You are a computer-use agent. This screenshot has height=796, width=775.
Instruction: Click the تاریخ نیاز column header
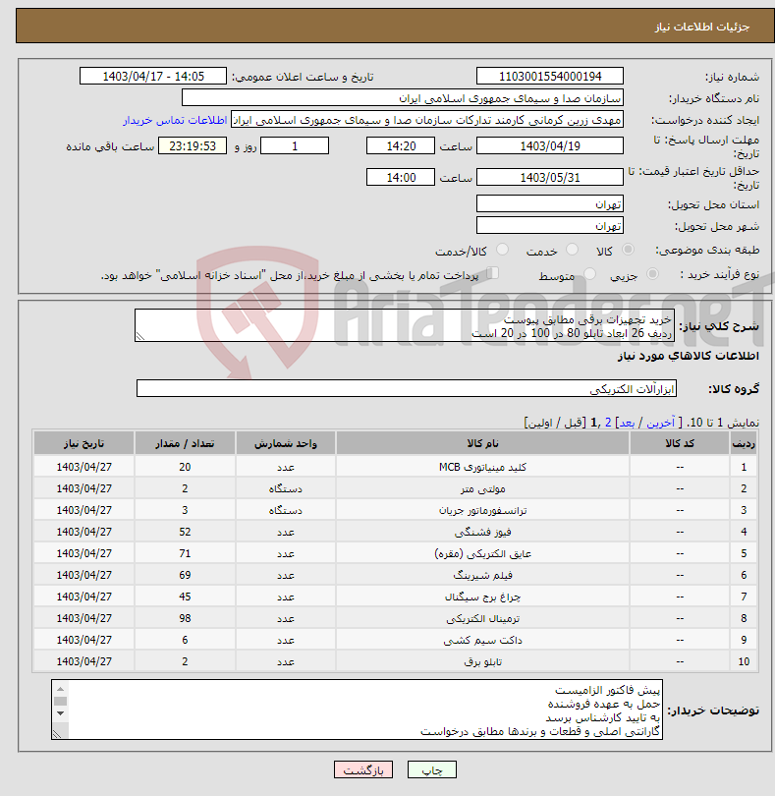[83, 443]
